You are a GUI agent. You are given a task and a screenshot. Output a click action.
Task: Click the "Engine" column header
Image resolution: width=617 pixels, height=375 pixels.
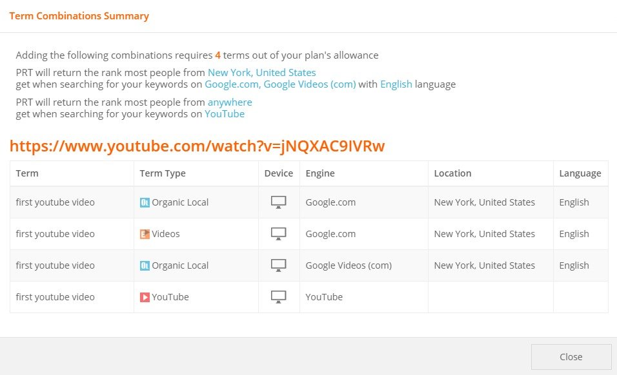320,173
